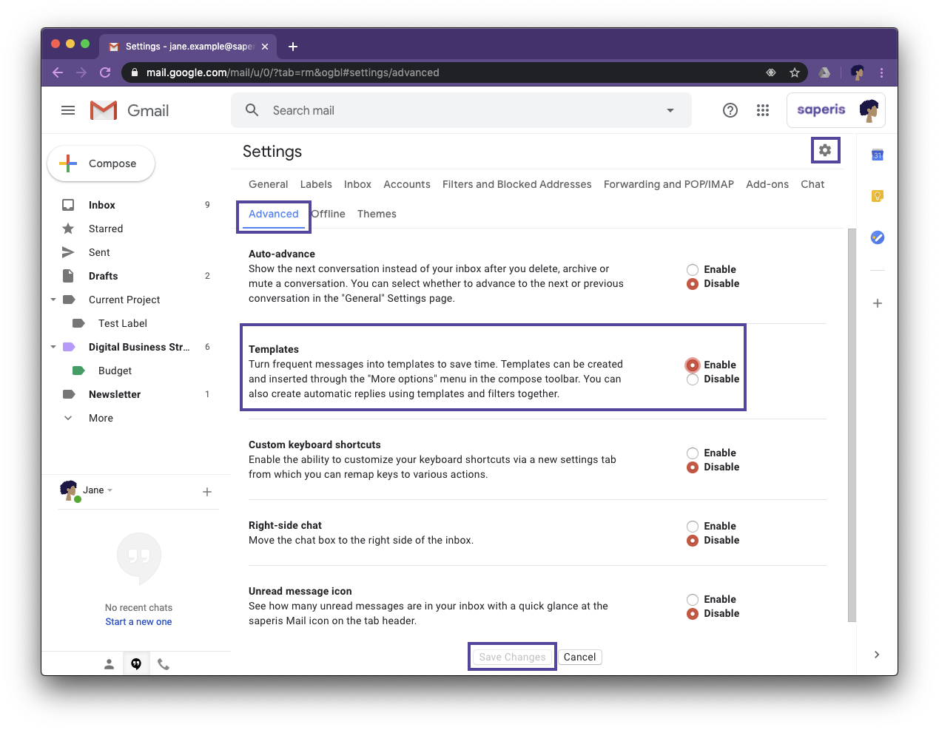Open Filters and Blocked Addresses tab

click(x=517, y=184)
